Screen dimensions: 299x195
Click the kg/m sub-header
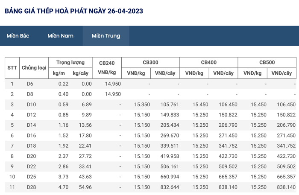(x=59, y=73)
